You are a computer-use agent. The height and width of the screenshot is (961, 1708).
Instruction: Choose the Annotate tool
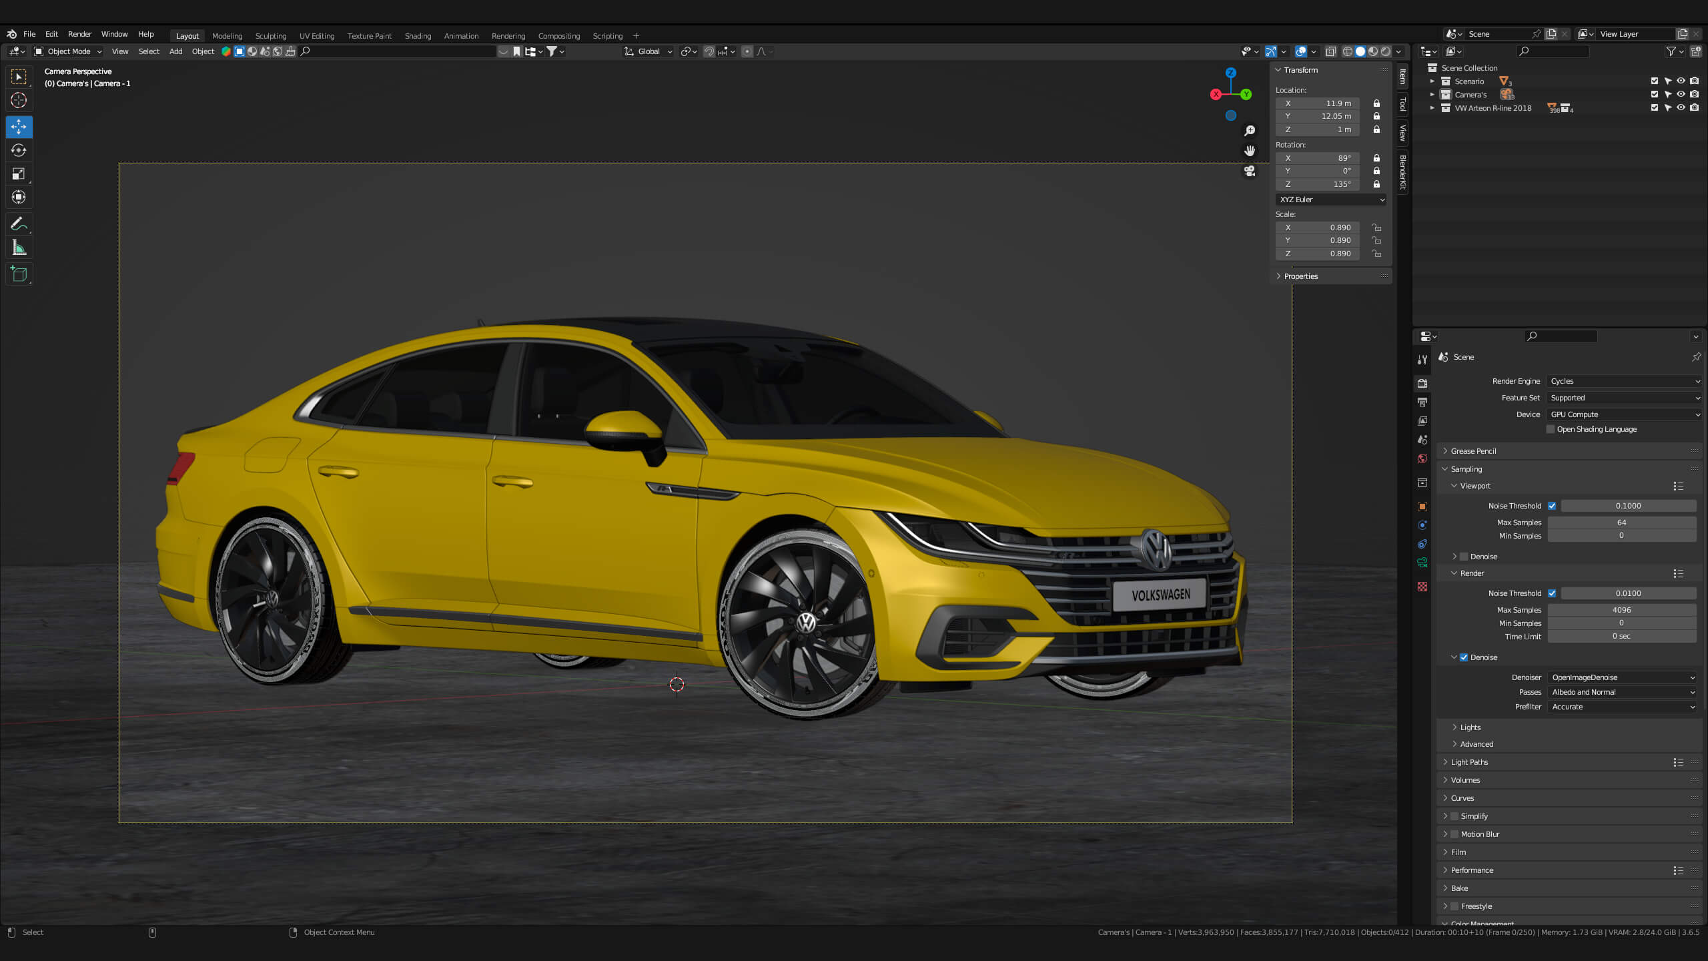tap(19, 224)
